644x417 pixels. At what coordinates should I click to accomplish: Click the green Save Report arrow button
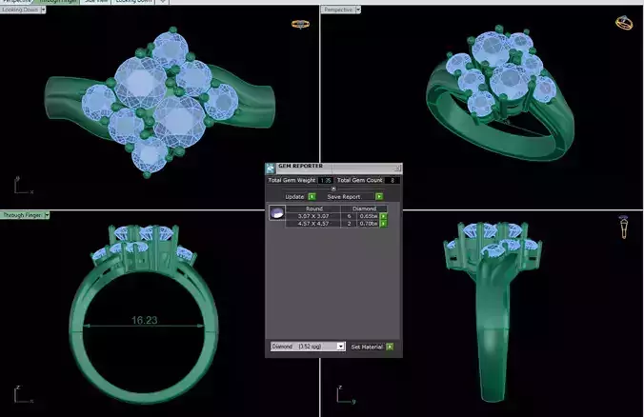point(379,196)
